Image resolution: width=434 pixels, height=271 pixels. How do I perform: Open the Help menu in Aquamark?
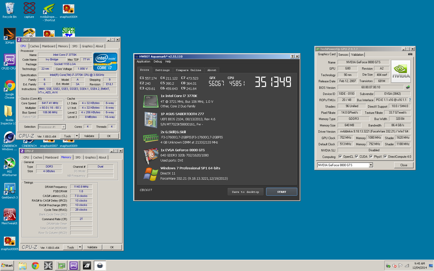click(x=168, y=61)
